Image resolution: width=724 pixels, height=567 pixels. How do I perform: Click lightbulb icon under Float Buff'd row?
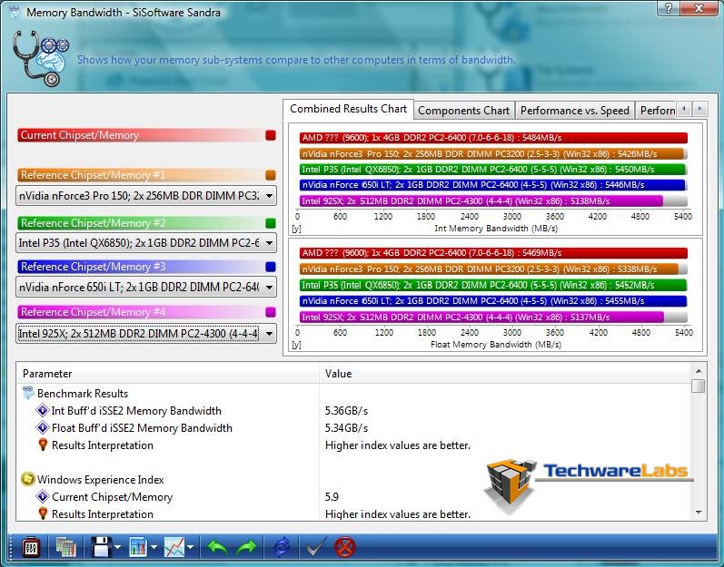(x=43, y=445)
